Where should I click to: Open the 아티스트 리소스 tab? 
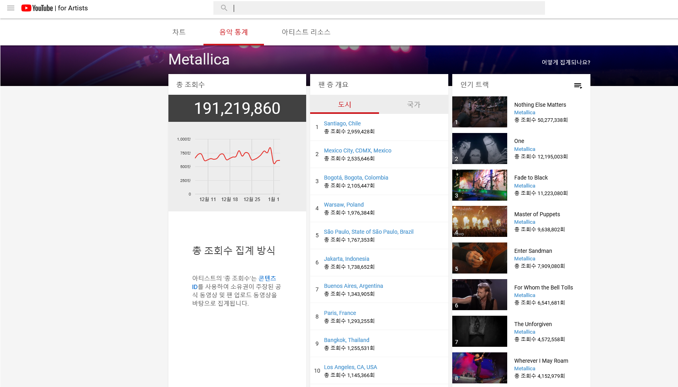(306, 32)
